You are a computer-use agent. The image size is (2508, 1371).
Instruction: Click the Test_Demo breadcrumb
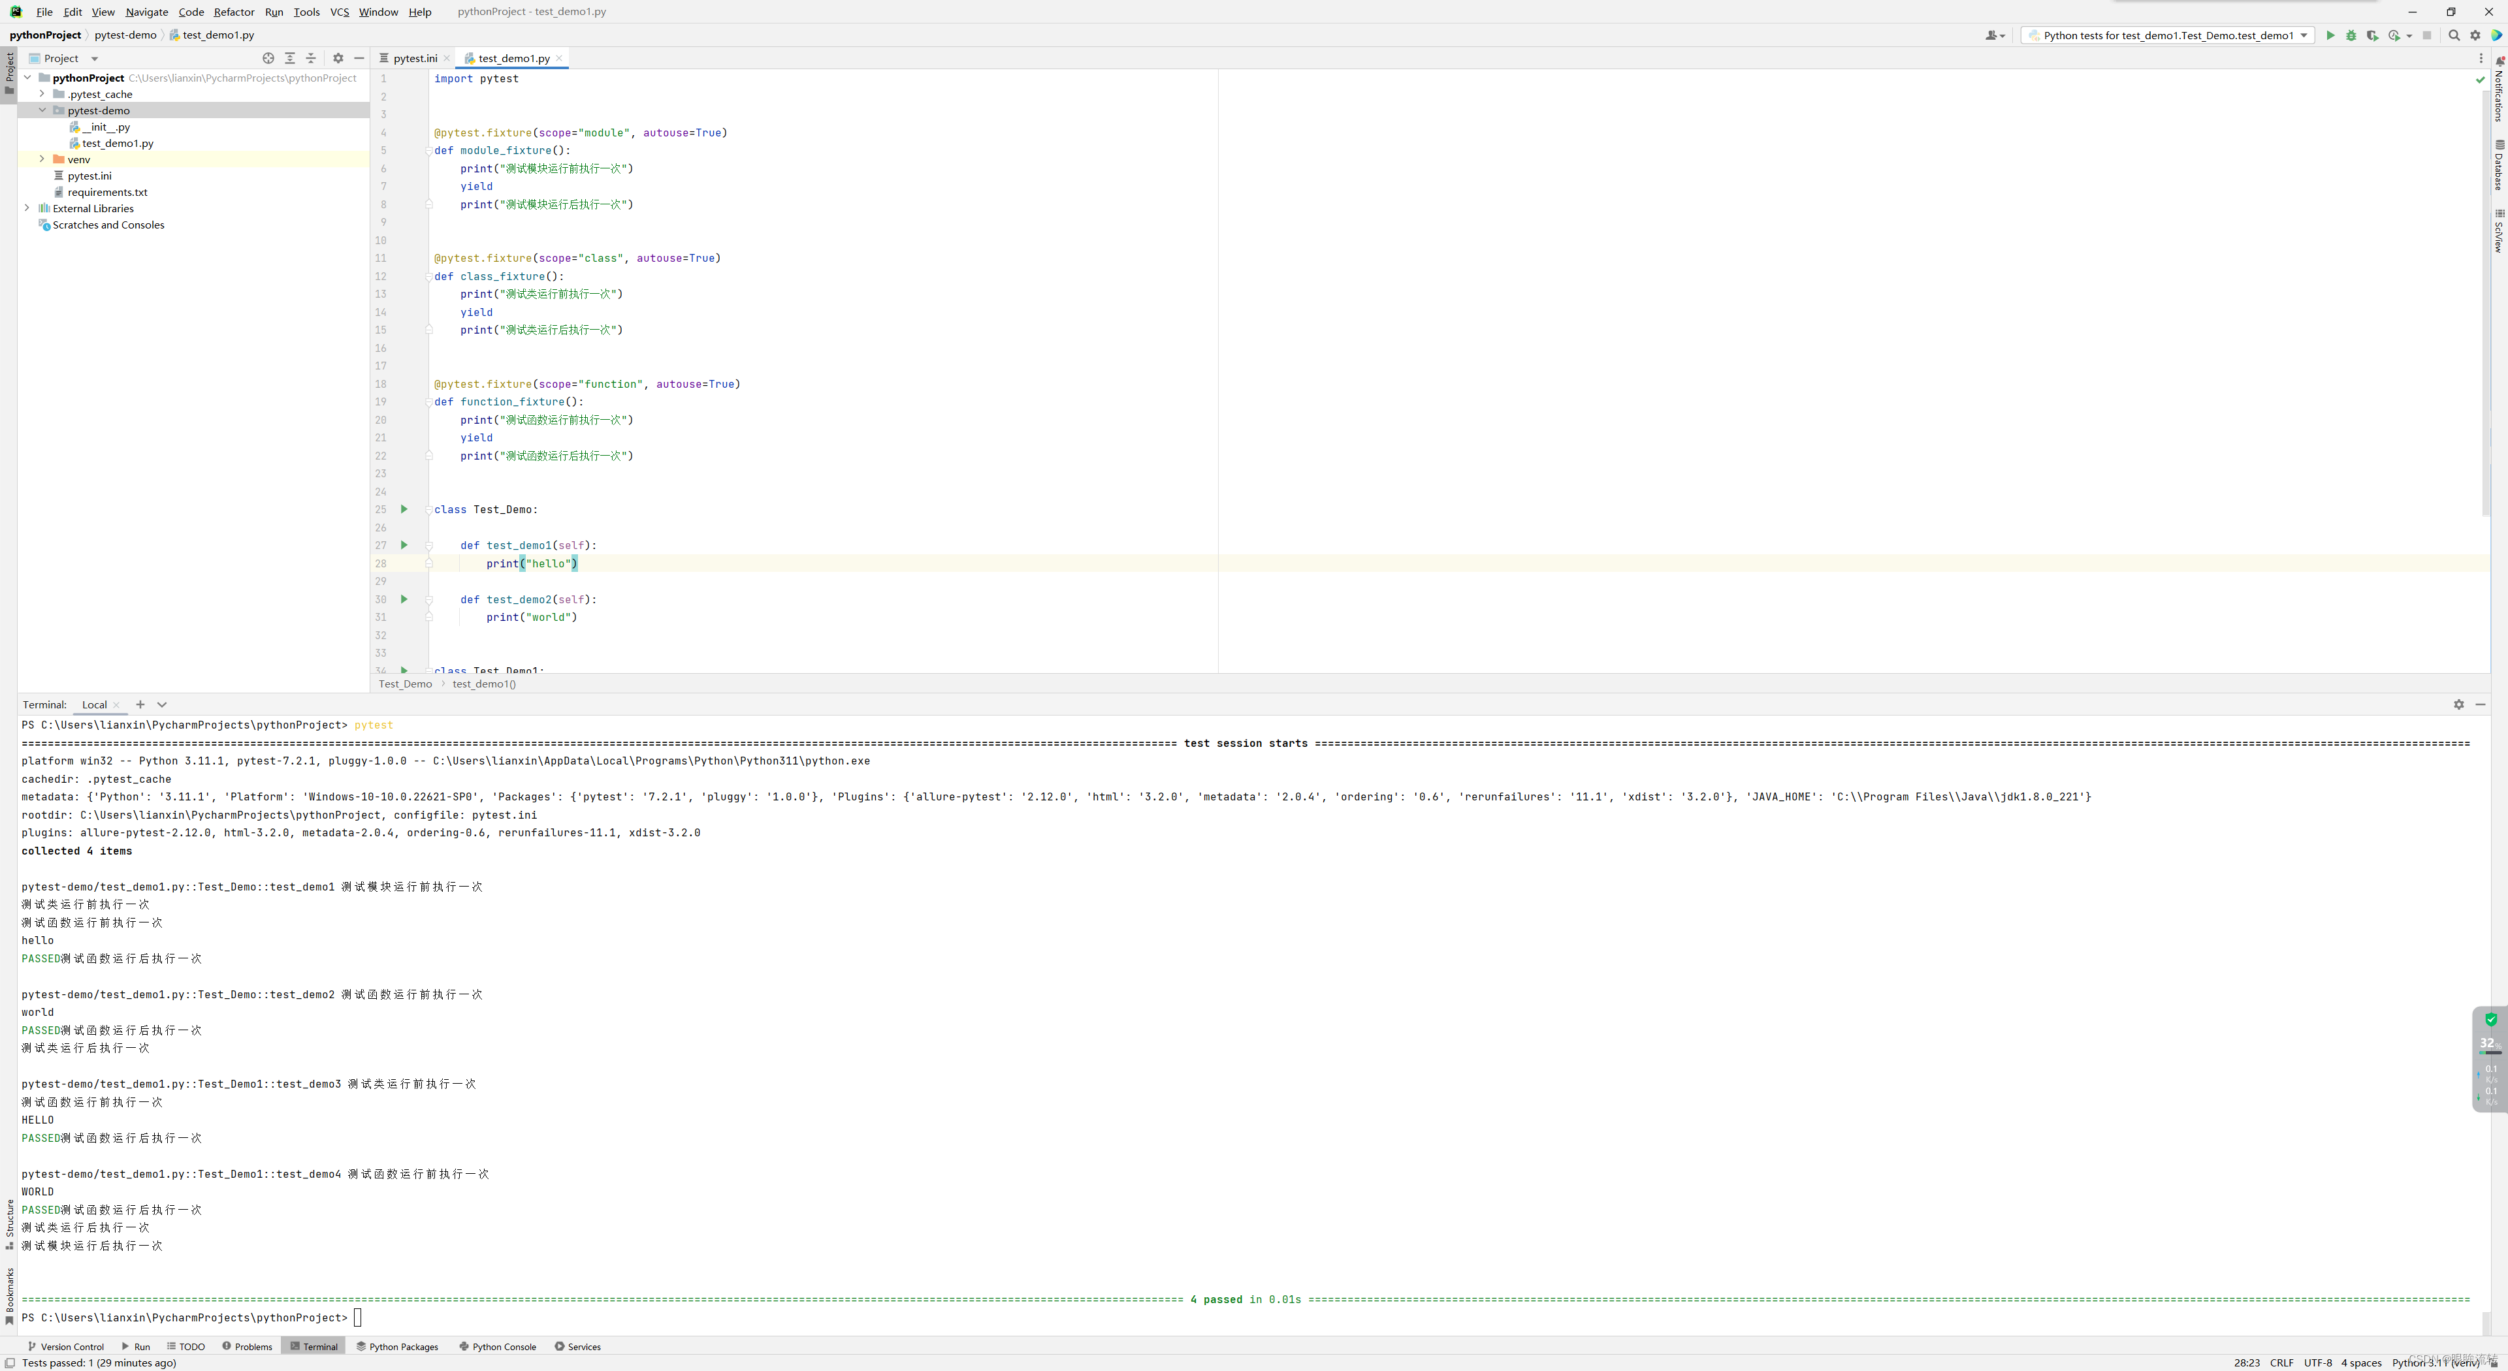pyautogui.click(x=405, y=684)
